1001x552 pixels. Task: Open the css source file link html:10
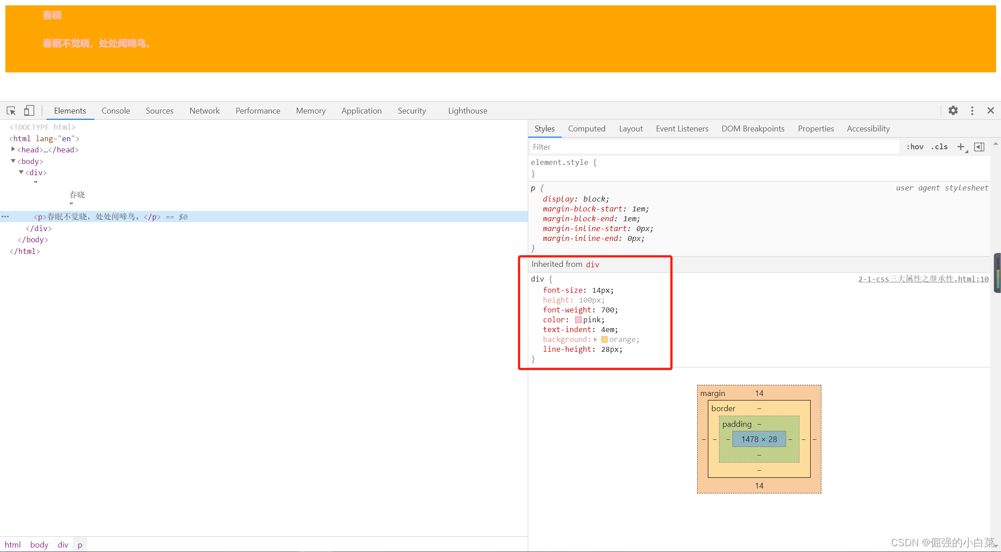point(923,279)
